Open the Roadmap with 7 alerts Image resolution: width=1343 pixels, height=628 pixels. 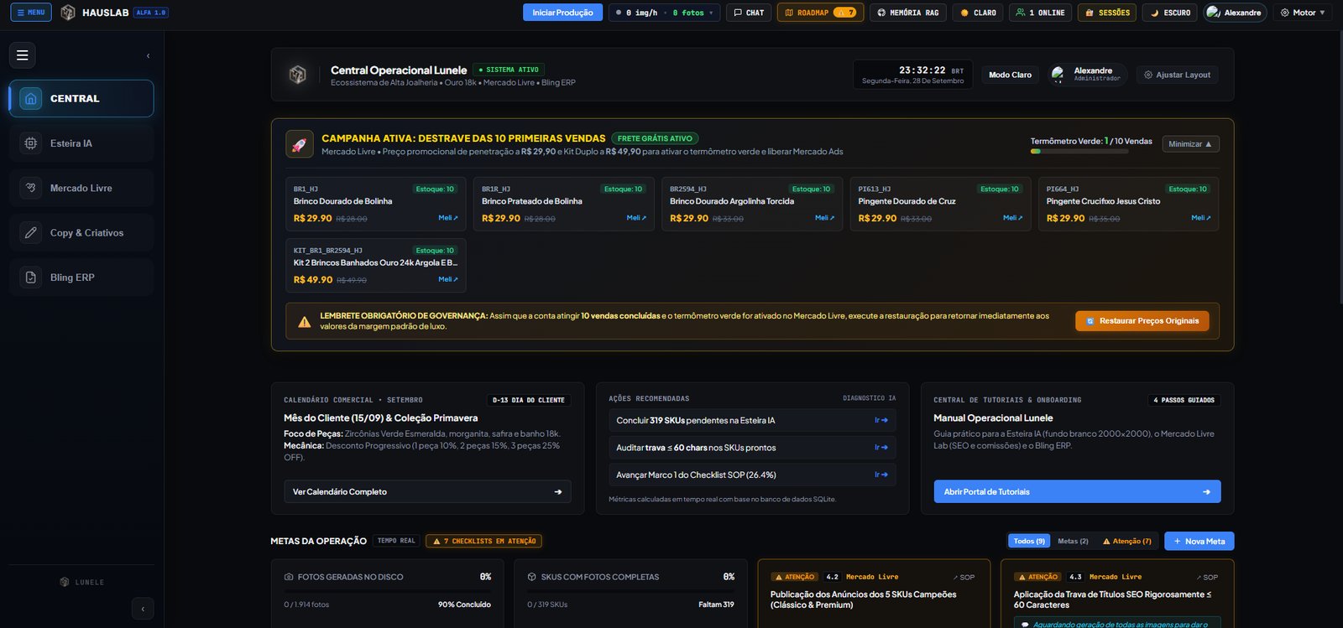click(820, 13)
